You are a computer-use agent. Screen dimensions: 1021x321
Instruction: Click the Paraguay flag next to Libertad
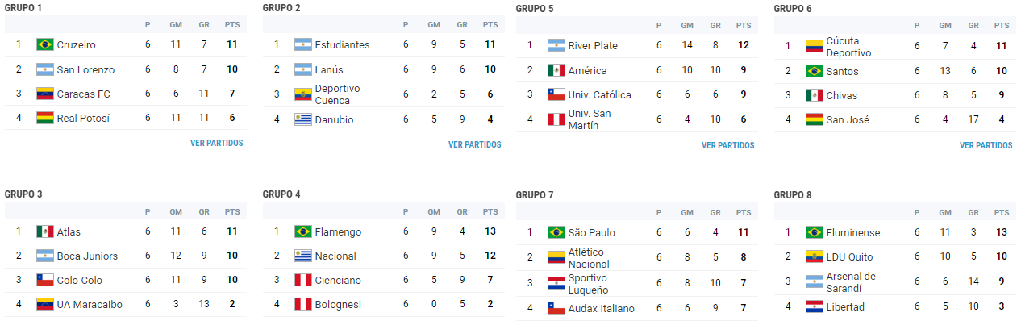pyautogui.click(x=815, y=307)
